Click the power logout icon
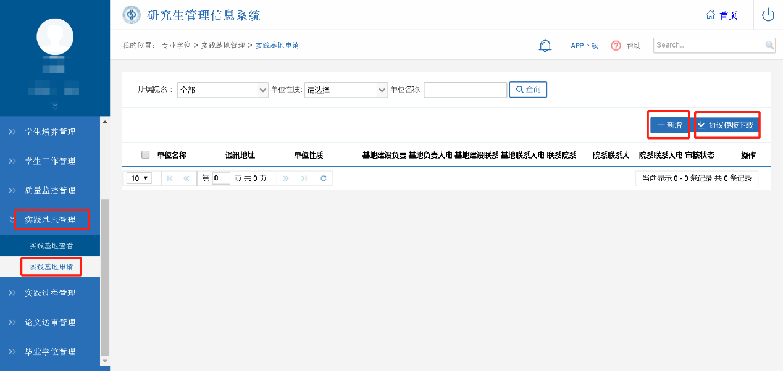Viewport: 783px width, 371px height. (x=768, y=15)
